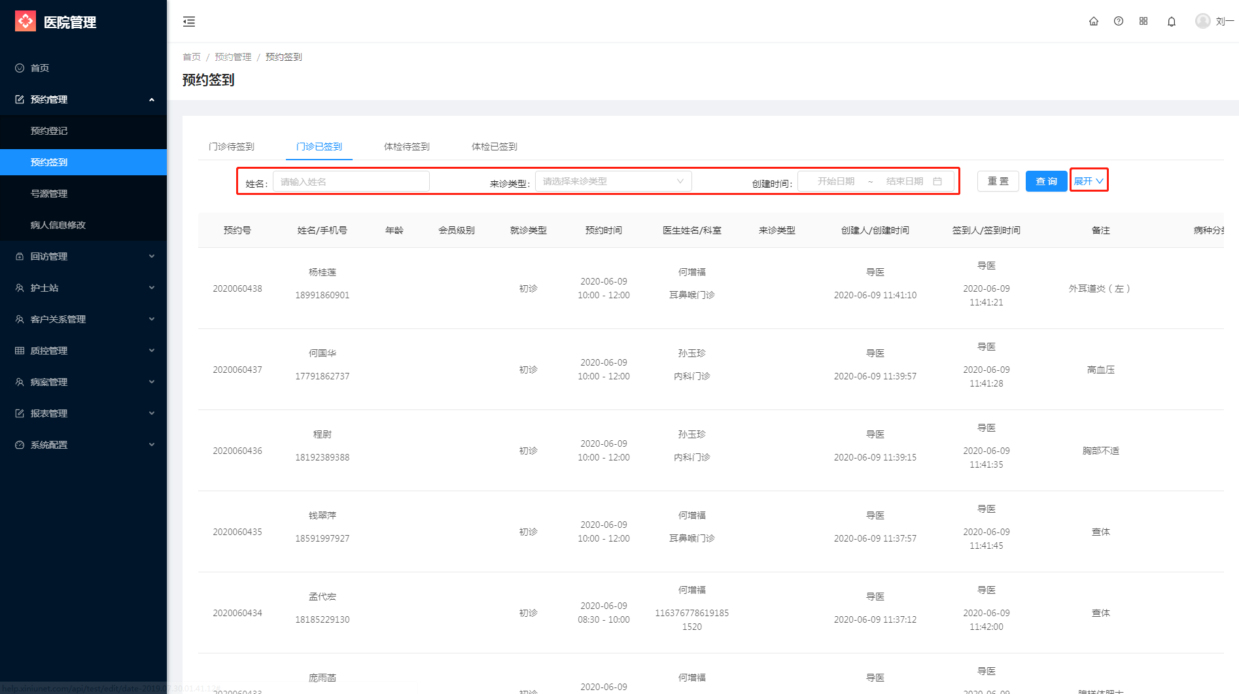
Task: Click the calendar icon in date range
Action: [937, 181]
